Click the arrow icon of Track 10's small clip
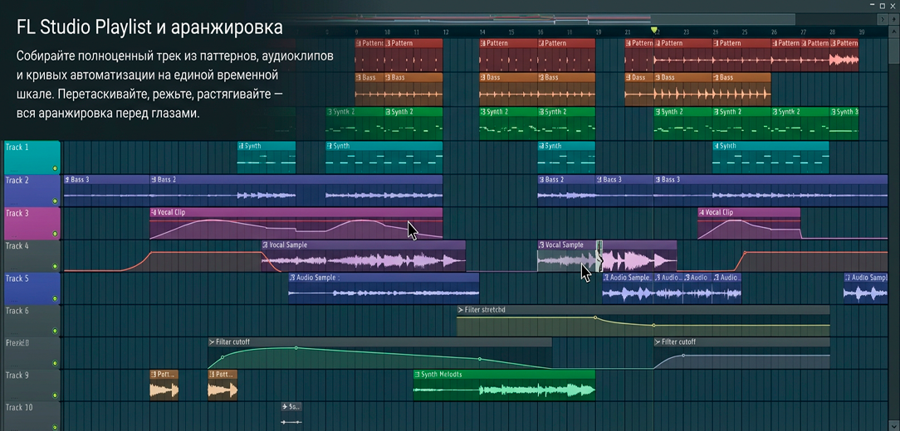Image resolution: width=900 pixels, height=431 pixels. click(x=285, y=407)
